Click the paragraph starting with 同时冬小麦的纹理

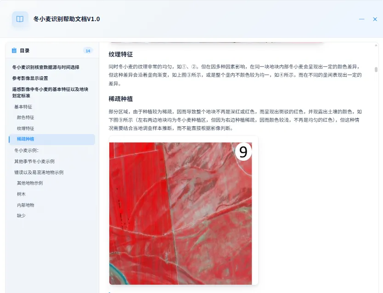(x=235, y=75)
